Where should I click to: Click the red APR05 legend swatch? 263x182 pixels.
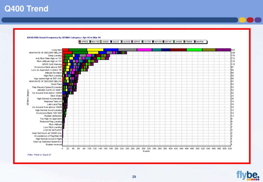pos(80,42)
